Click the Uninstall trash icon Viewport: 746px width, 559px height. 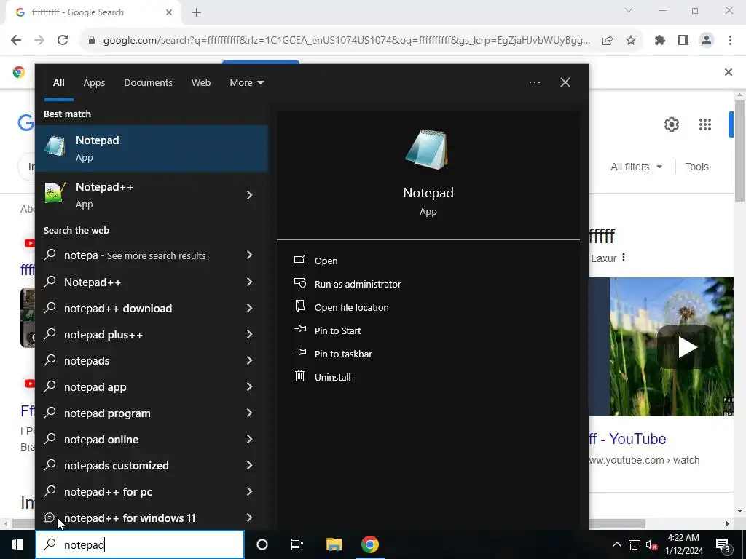click(x=299, y=376)
